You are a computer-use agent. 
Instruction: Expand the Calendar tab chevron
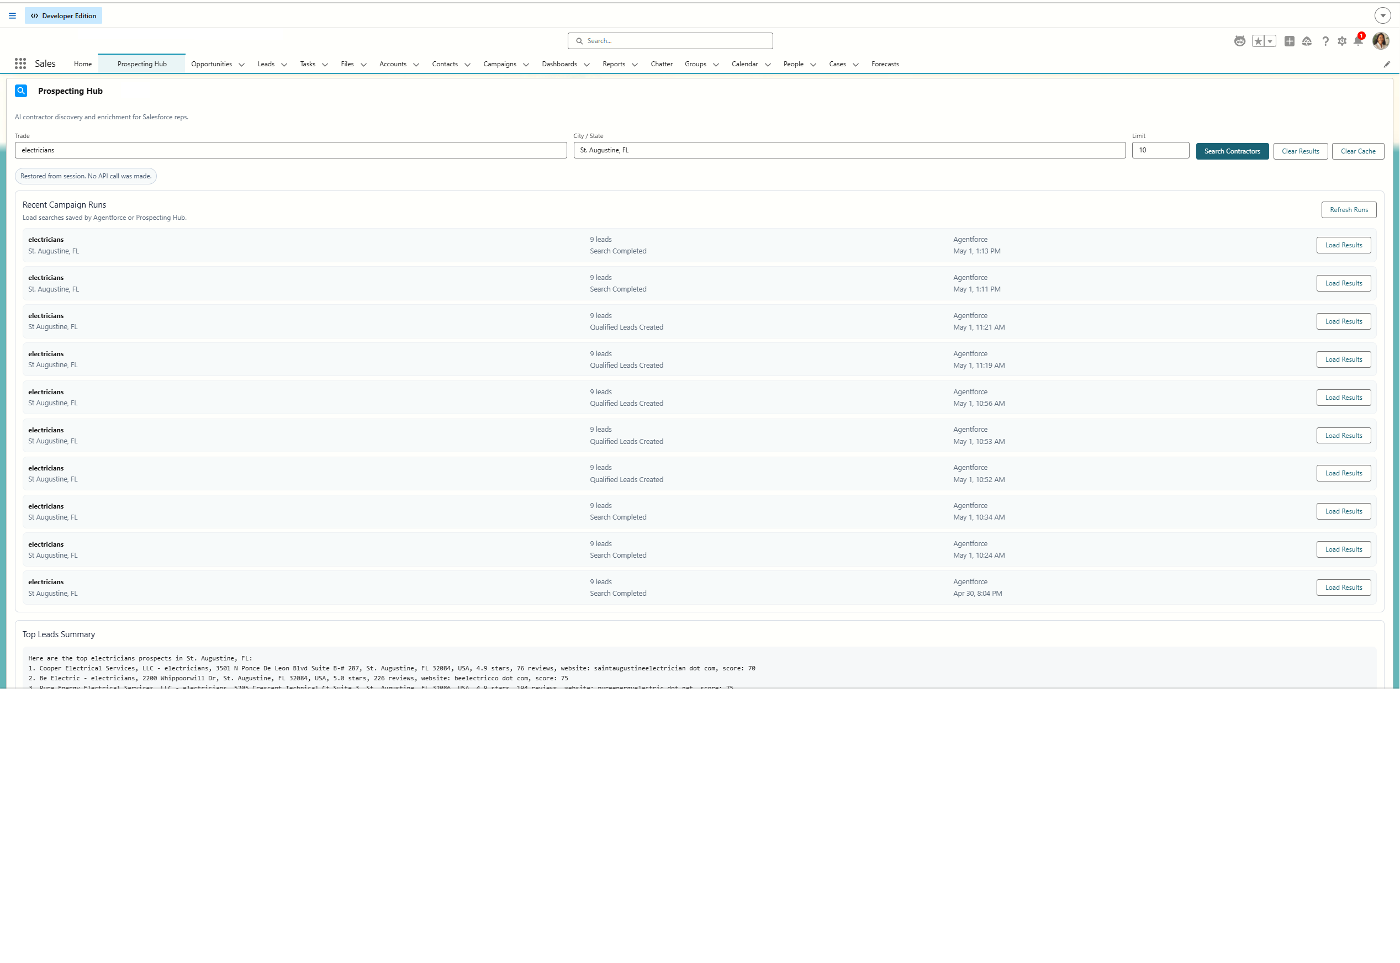pos(768,65)
